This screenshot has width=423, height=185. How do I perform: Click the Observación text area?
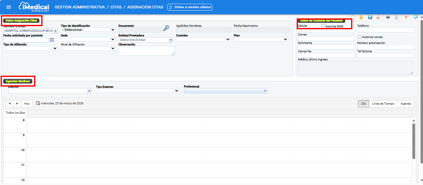146,51
